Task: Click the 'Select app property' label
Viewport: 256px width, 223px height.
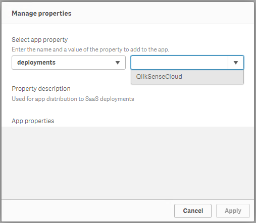Action: coord(40,40)
